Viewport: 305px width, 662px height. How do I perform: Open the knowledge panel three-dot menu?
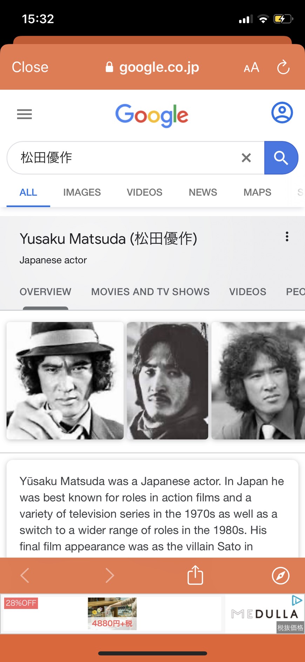click(x=287, y=236)
